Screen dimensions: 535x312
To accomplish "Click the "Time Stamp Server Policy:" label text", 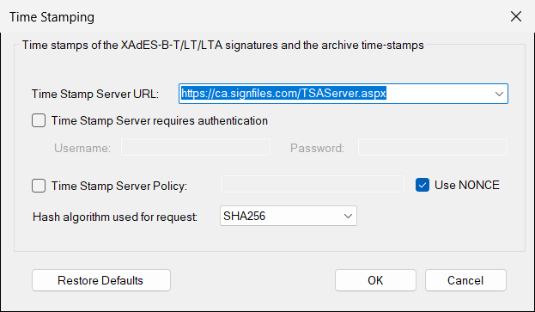I will click(119, 186).
